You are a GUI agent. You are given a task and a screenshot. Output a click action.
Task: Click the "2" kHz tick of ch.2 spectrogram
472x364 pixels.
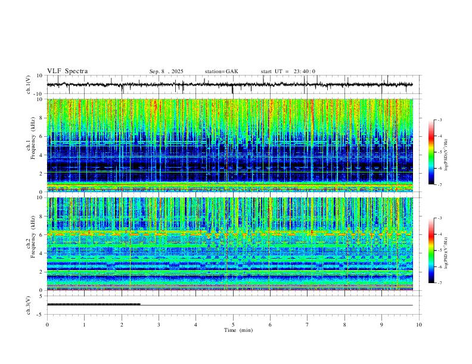pos(42,272)
